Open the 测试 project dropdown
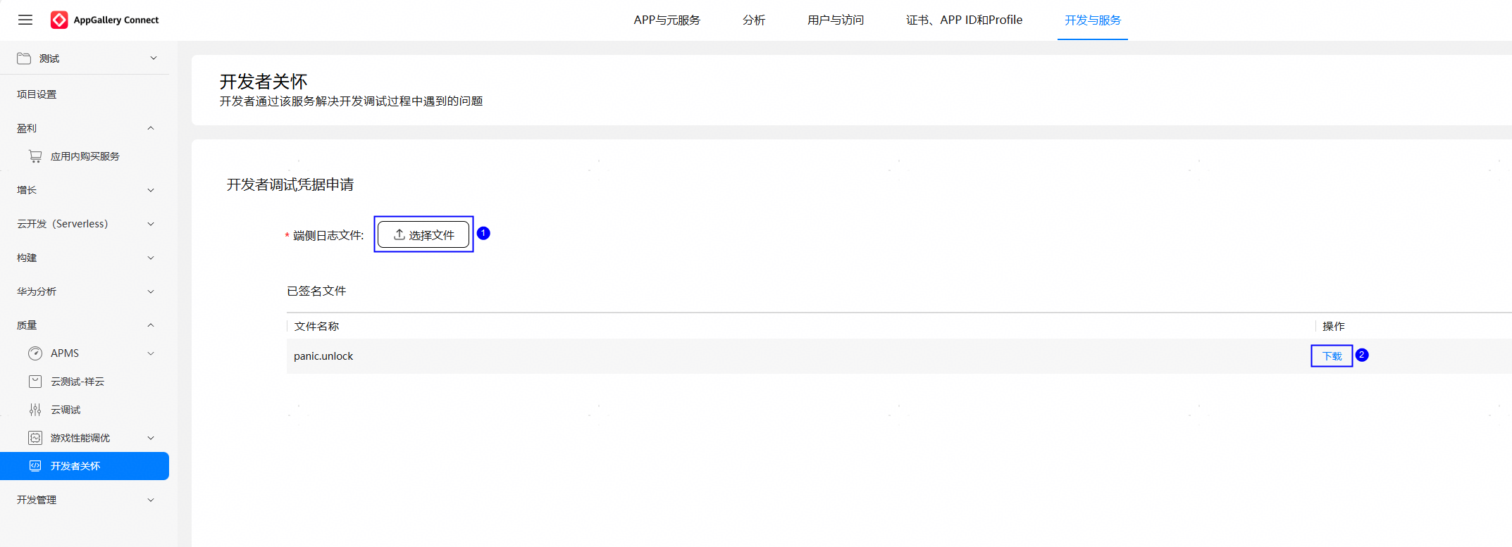The height and width of the screenshot is (547, 1512). pos(154,58)
